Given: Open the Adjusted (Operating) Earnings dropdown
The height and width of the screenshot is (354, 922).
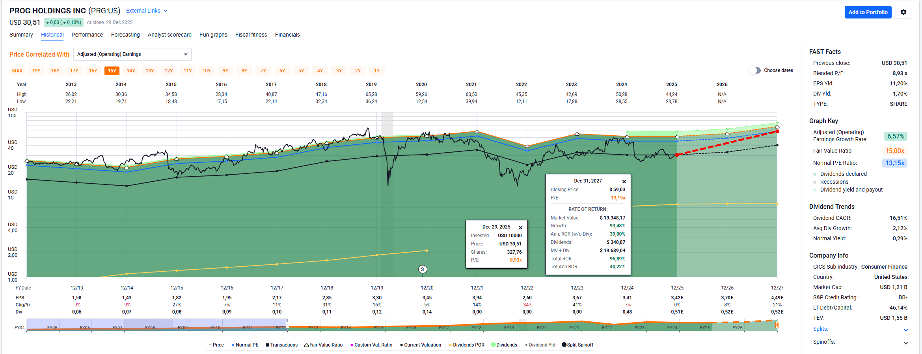Looking at the screenshot, I should click(x=132, y=54).
